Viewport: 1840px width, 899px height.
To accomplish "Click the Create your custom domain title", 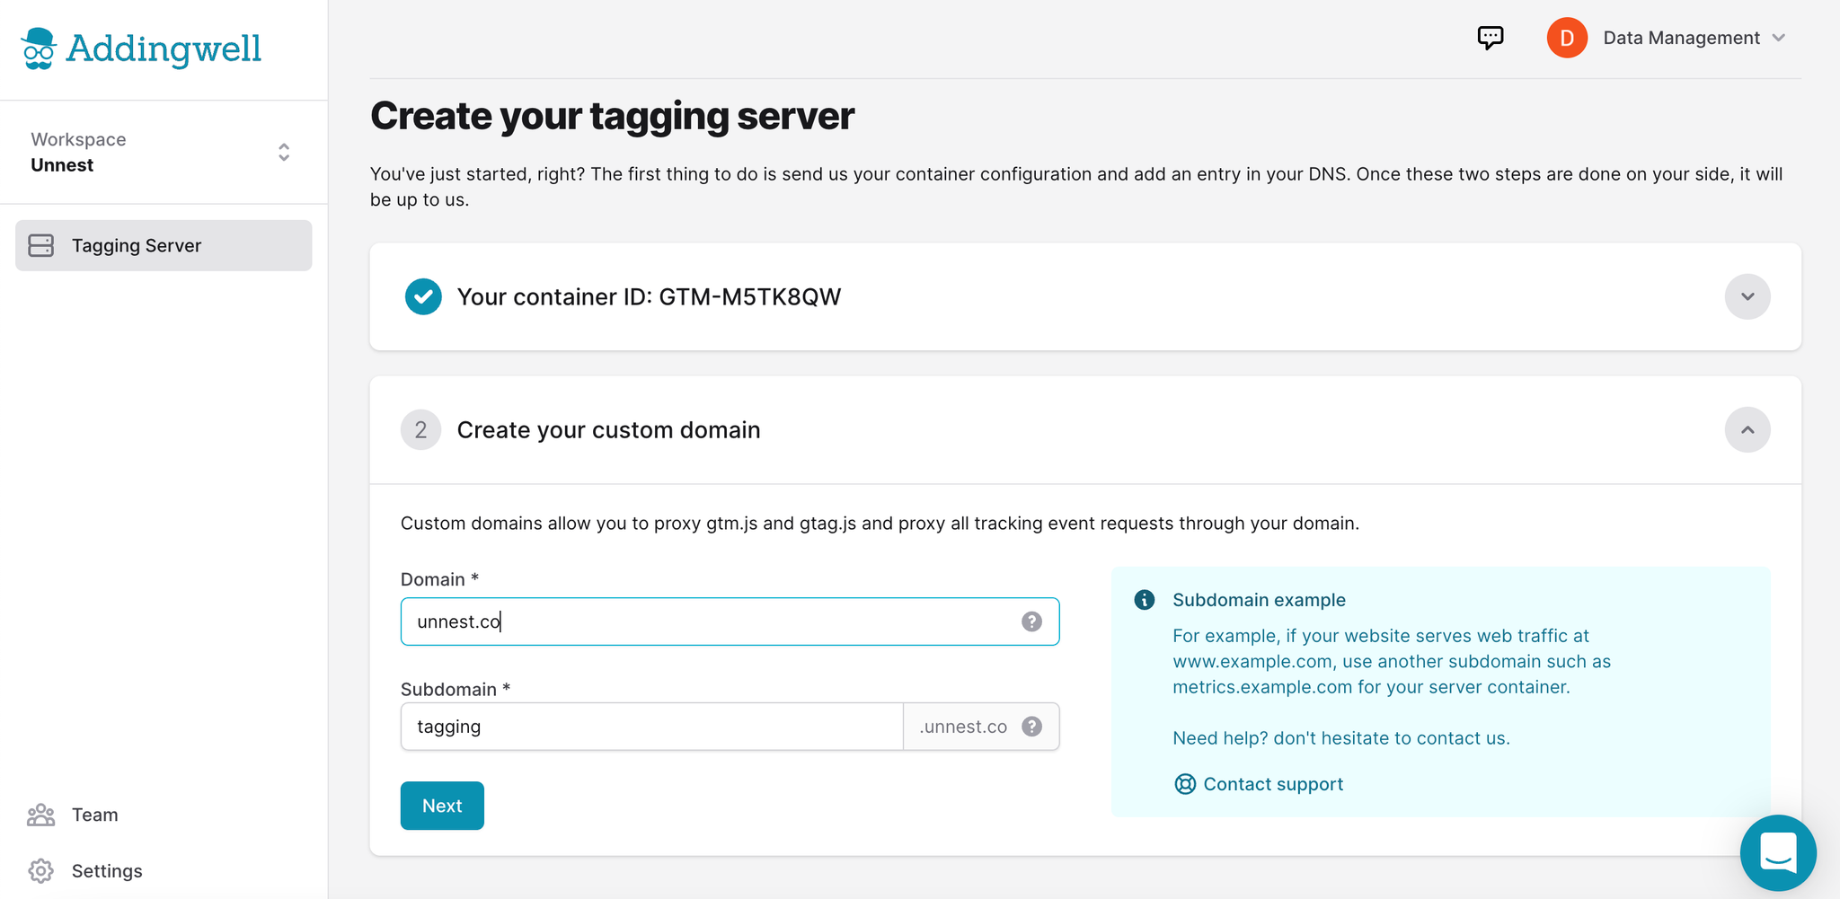I will coord(608,430).
